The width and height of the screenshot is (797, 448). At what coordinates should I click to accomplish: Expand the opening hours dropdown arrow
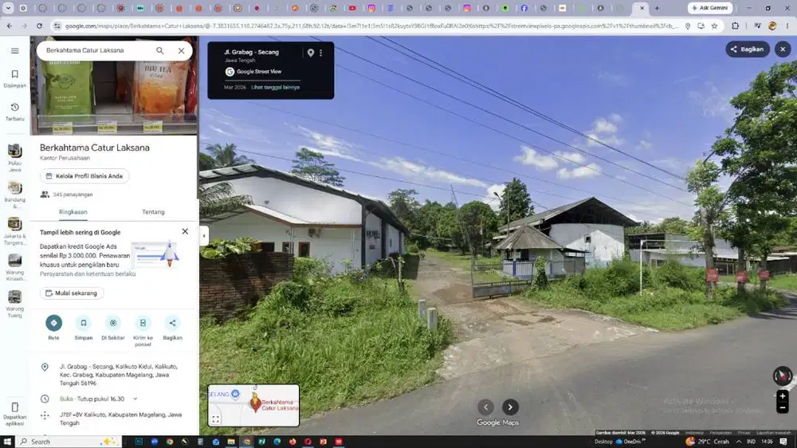point(135,399)
